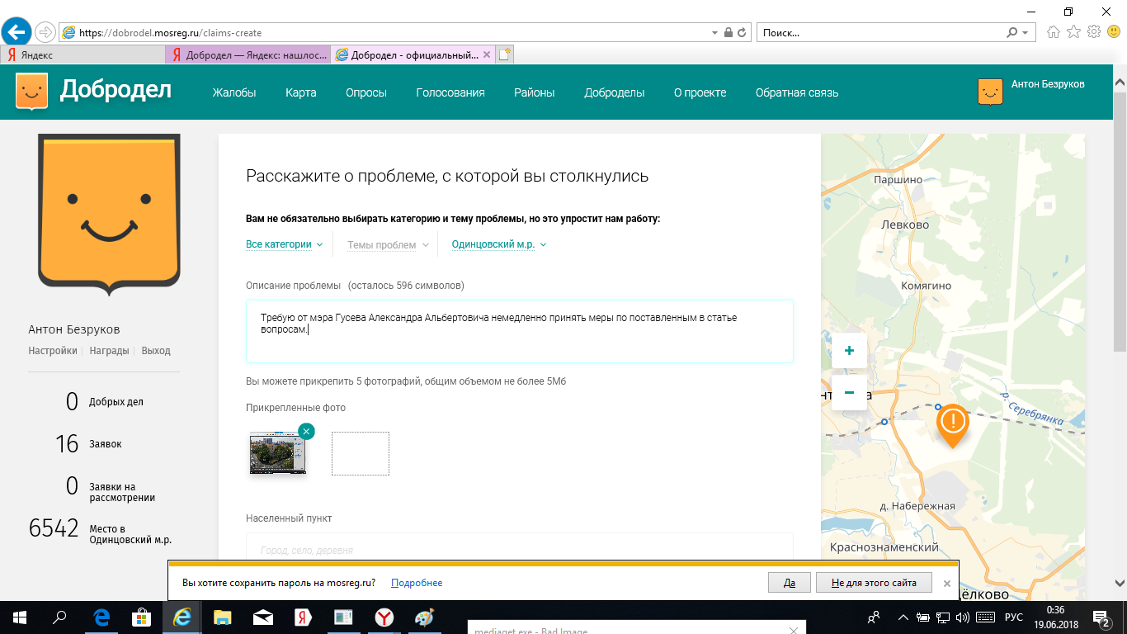Click Да to save the password
1127x634 pixels.
click(789, 582)
